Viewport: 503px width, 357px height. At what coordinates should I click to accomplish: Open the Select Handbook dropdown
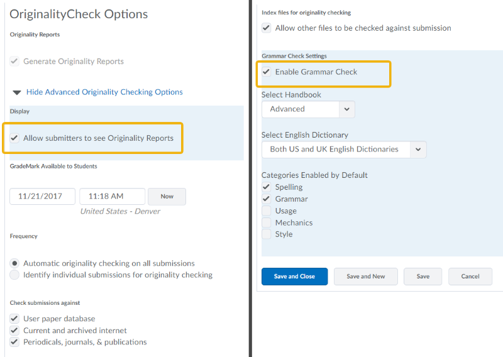pos(308,109)
